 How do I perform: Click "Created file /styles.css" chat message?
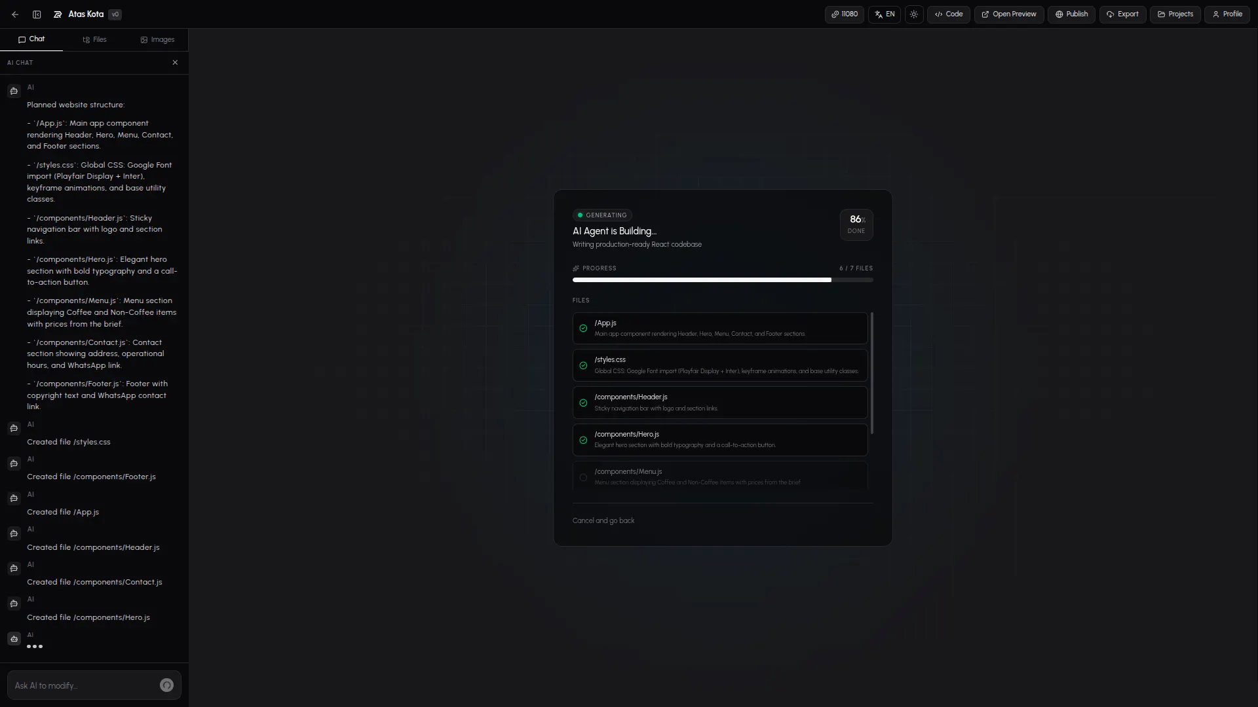69,443
